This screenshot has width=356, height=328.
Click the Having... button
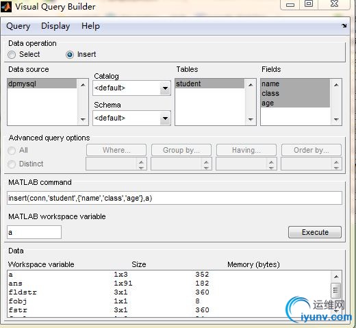[246, 150]
